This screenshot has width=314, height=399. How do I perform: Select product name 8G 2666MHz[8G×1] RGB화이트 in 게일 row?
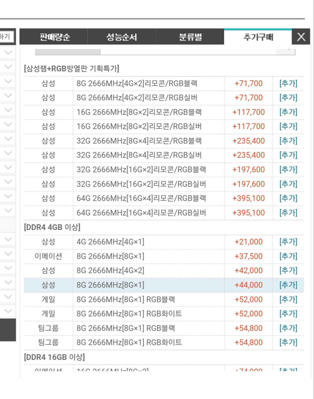click(x=129, y=314)
